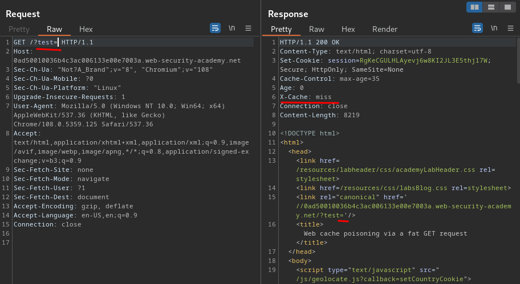
Task: Click the Accept header on line 8
Action: pyautogui.click(x=27, y=133)
